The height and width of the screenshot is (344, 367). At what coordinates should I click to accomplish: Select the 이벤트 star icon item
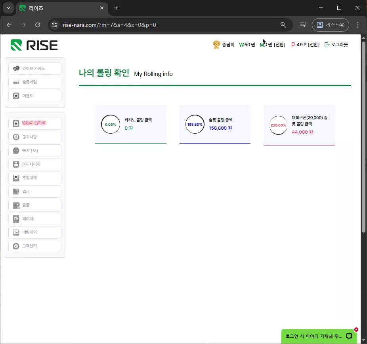pos(35,96)
